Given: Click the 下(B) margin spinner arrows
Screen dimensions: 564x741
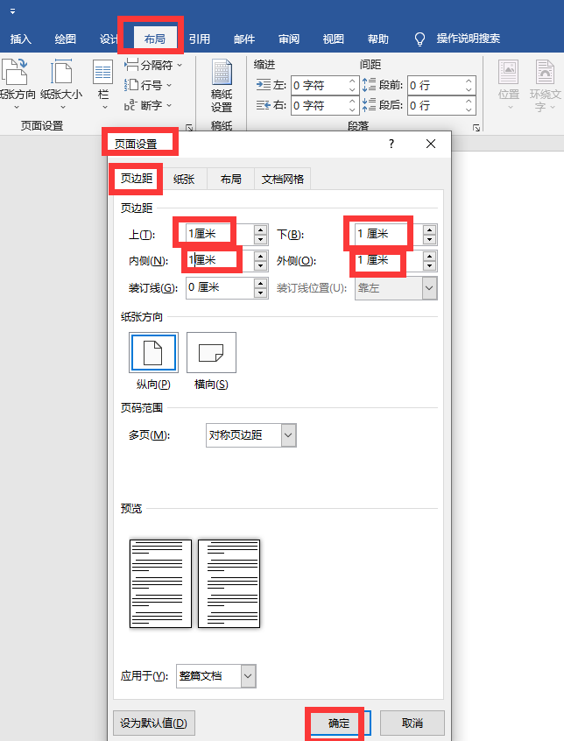Looking at the screenshot, I should pyautogui.click(x=430, y=235).
